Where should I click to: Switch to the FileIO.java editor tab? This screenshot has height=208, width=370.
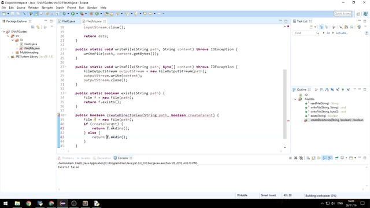[68, 21]
